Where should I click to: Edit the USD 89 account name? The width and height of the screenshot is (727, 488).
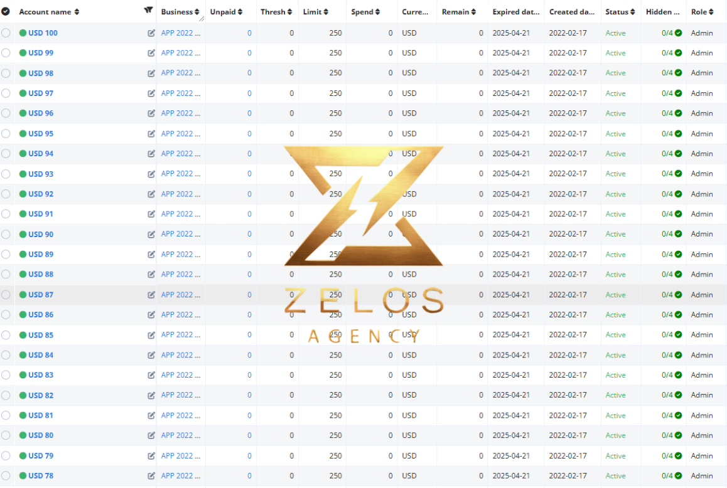point(151,255)
